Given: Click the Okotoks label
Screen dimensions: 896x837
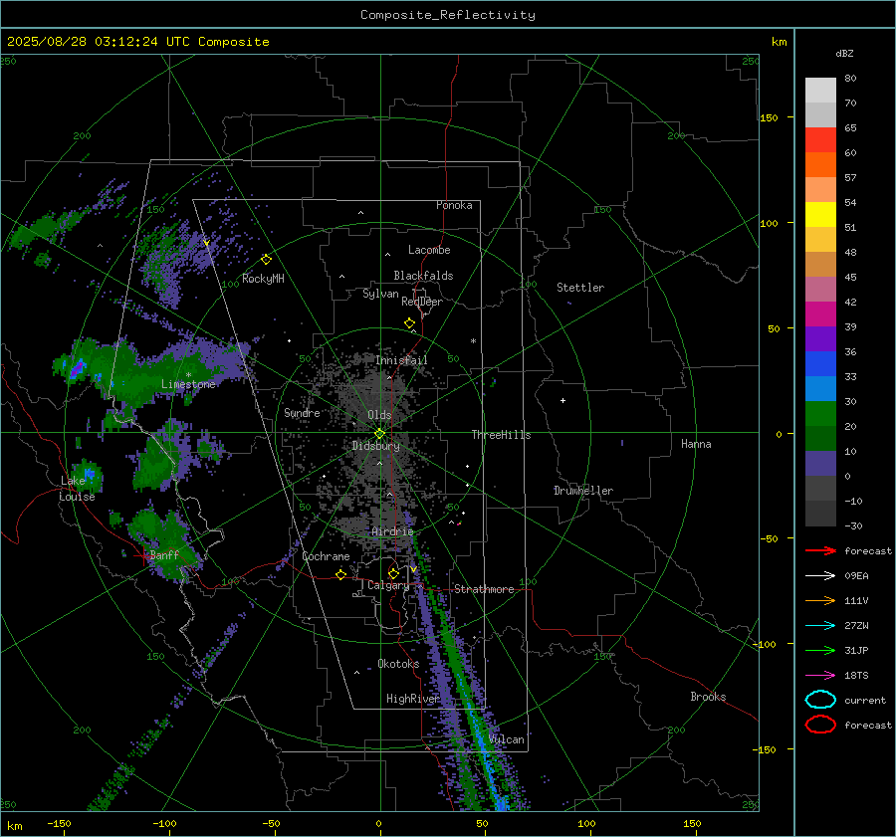Looking at the screenshot, I should click(x=398, y=664).
